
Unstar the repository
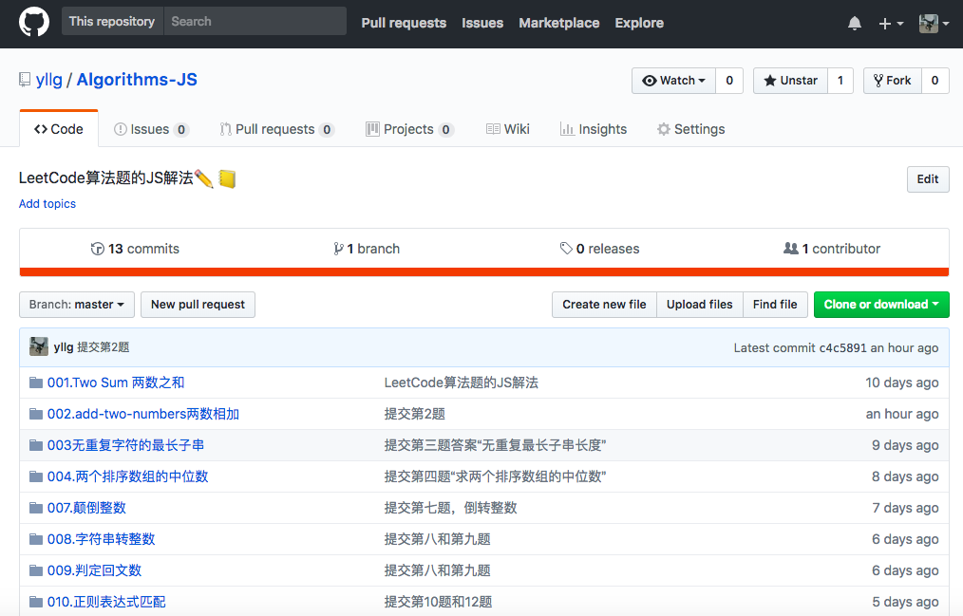pyautogui.click(x=790, y=81)
